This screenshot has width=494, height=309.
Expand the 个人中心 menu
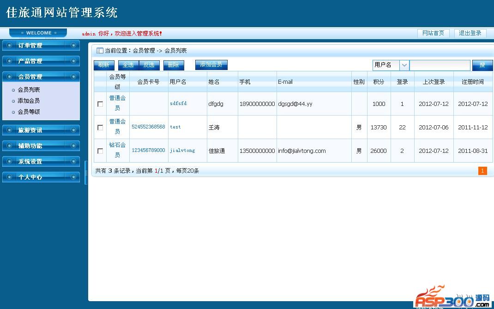pos(41,177)
